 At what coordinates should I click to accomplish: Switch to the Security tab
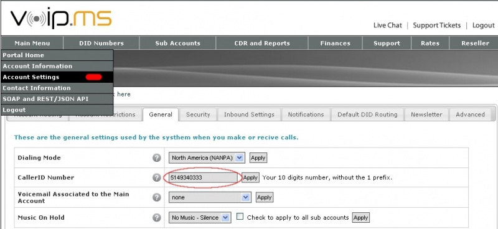click(x=198, y=115)
